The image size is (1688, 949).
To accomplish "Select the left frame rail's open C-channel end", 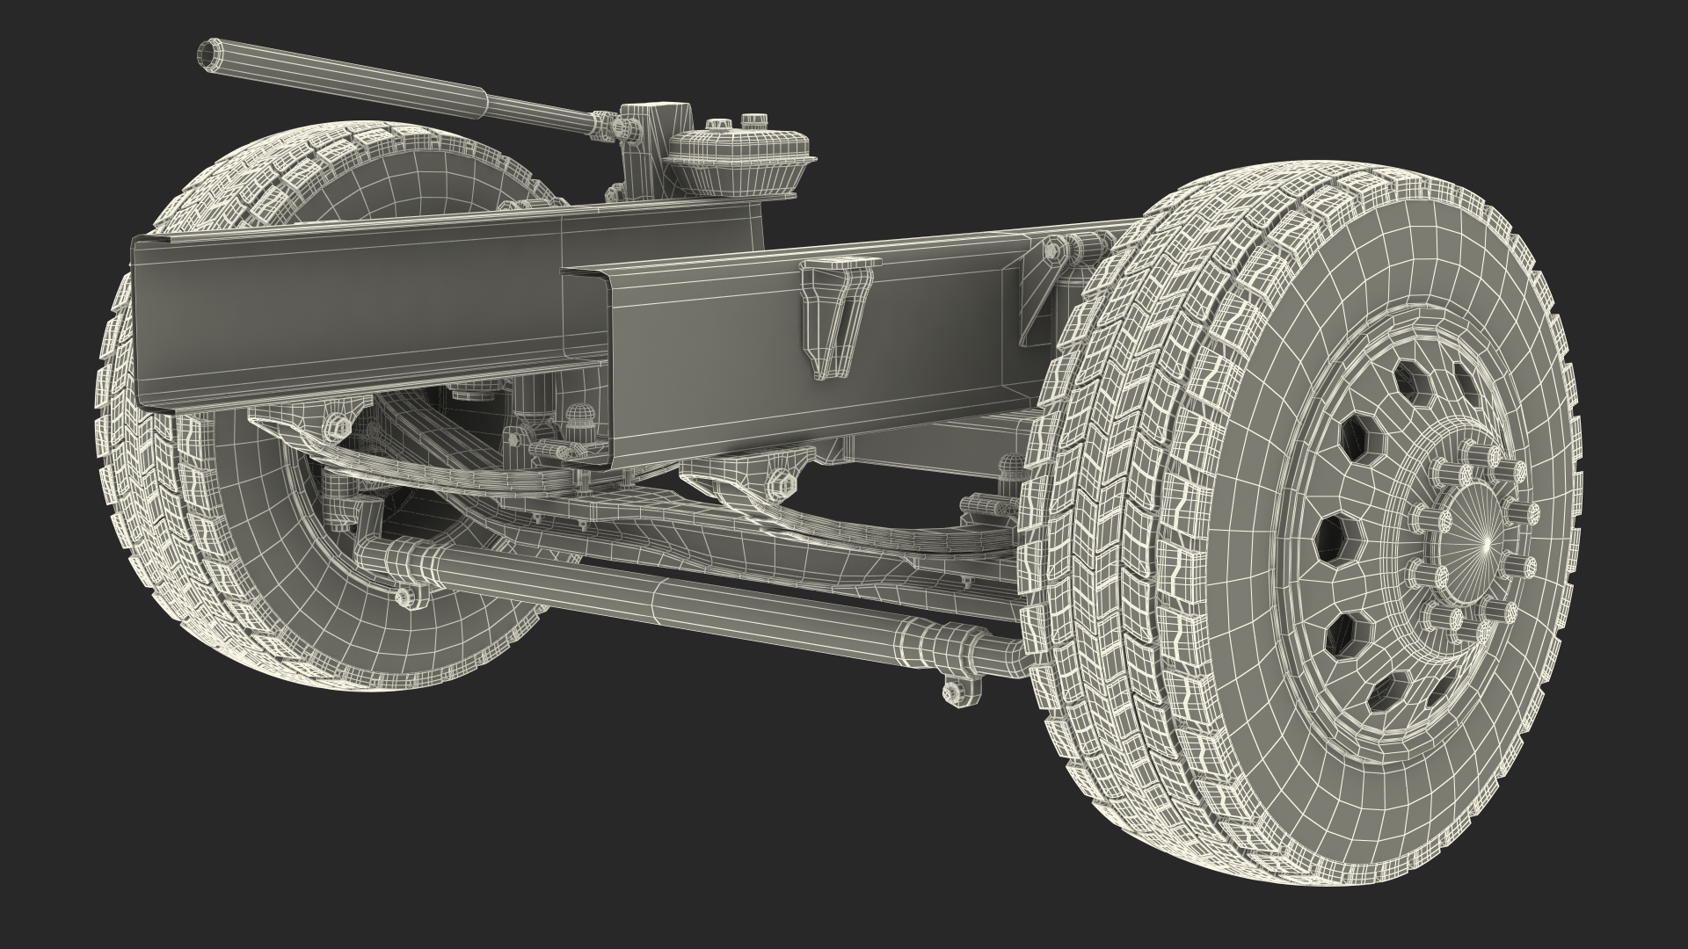I will [141, 323].
